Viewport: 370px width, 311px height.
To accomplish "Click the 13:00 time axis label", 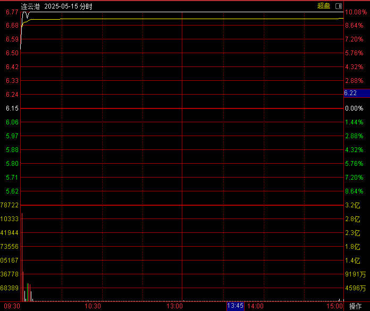I will [175, 306].
